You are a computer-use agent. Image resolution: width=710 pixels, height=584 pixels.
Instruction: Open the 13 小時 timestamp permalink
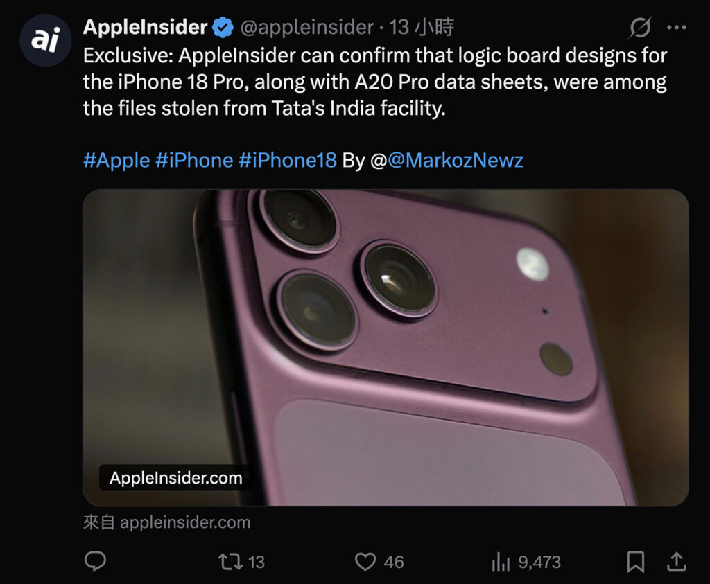coord(422,28)
